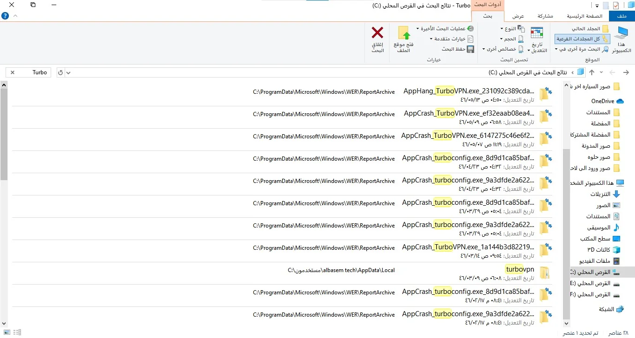
Task: Select the turbovpn folder result
Action: click(282, 273)
